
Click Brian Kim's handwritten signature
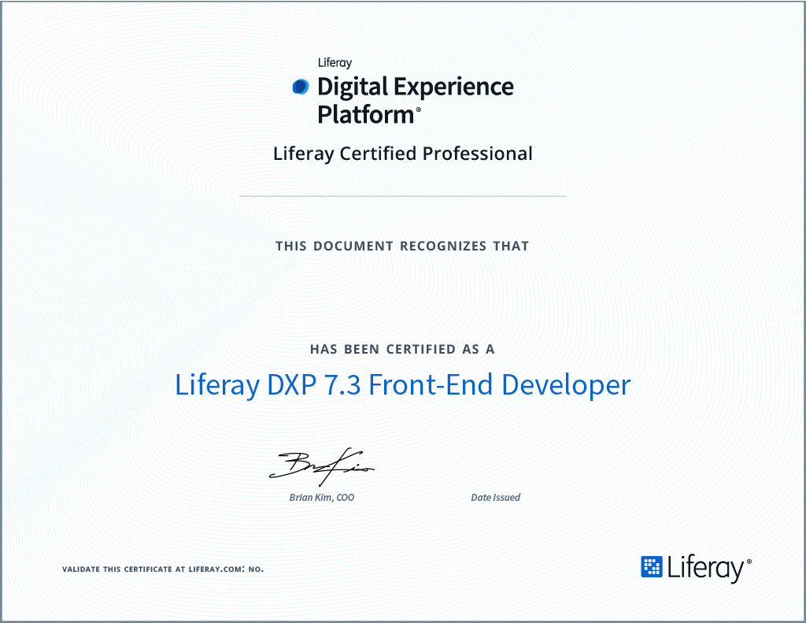[321, 466]
